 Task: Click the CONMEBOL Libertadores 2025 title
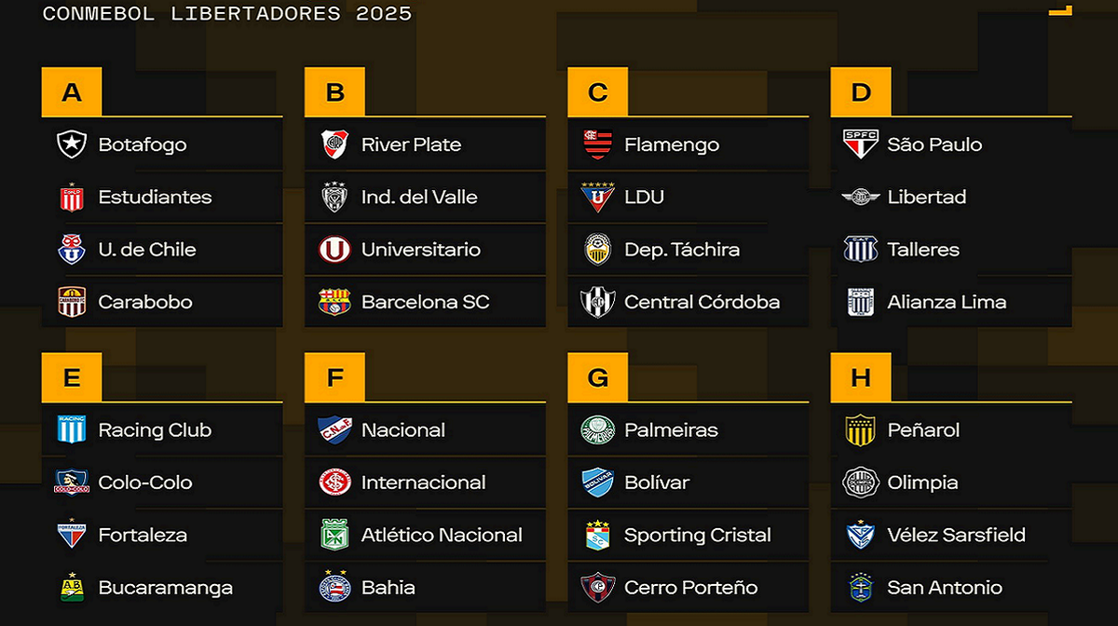pos(227,14)
